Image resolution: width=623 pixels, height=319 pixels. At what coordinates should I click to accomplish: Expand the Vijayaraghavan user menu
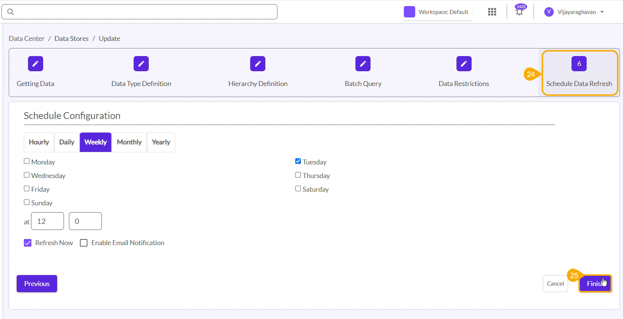click(574, 12)
